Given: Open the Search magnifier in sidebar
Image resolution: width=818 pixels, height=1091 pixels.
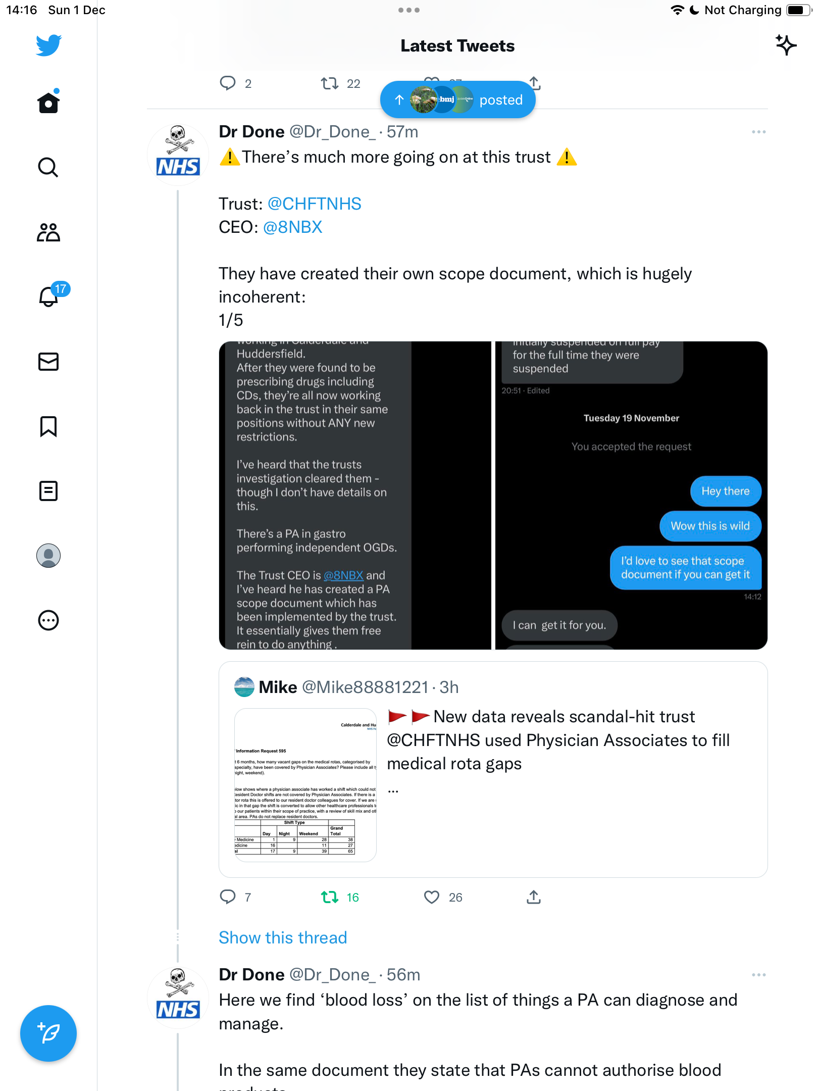Looking at the screenshot, I should [48, 167].
